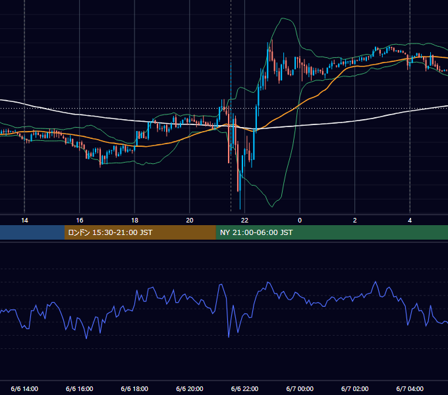This screenshot has width=448, height=395.
Task: Click the 2 hour label on price chart axis
Action: coord(354,221)
